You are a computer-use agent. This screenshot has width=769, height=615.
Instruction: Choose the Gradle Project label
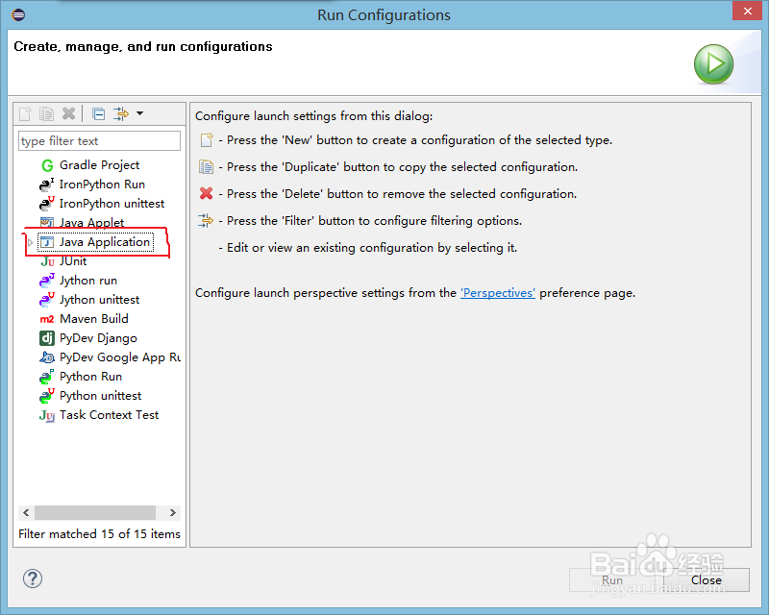[x=100, y=165]
